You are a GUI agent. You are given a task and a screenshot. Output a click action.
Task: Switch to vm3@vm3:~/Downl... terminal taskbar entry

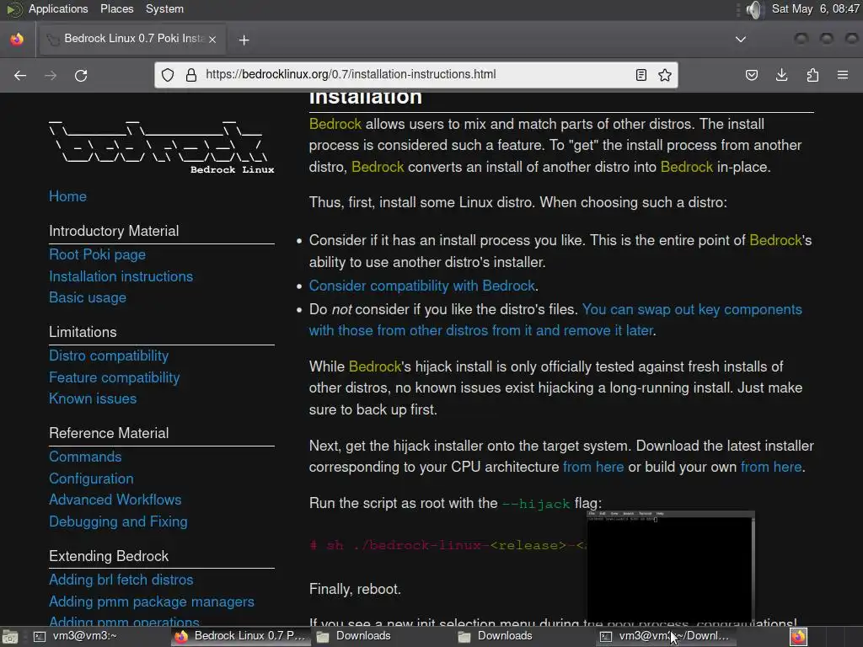coord(665,636)
